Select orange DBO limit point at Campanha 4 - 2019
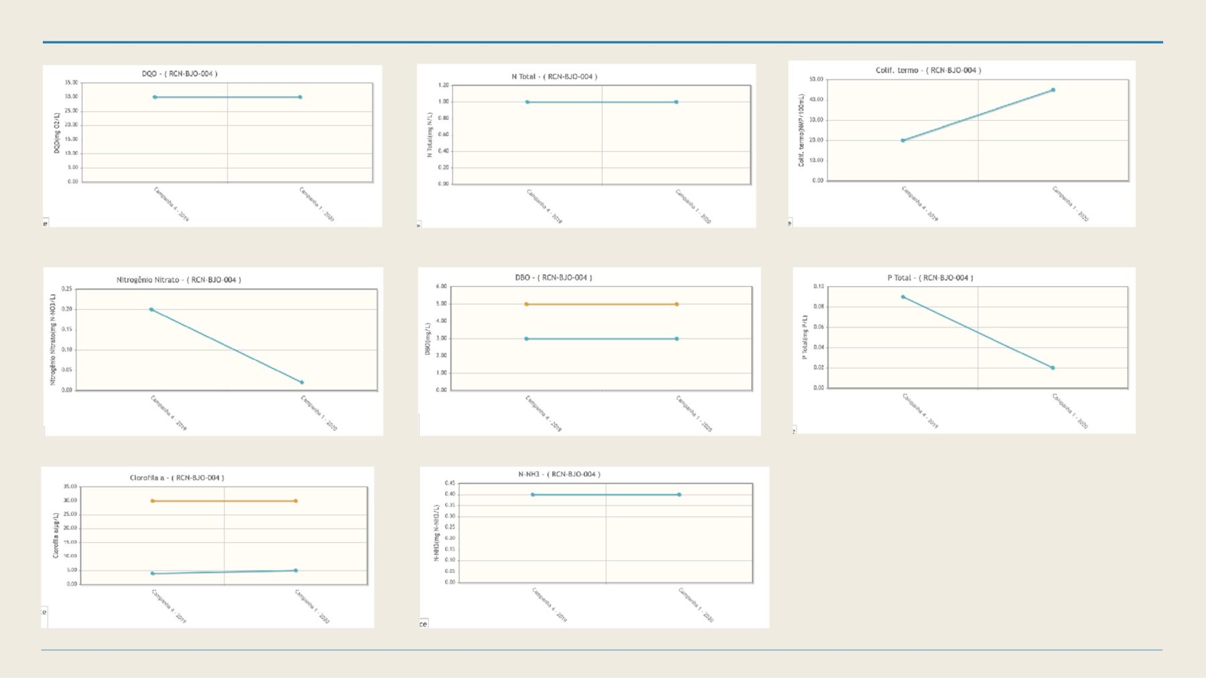1206x678 pixels. (x=527, y=304)
